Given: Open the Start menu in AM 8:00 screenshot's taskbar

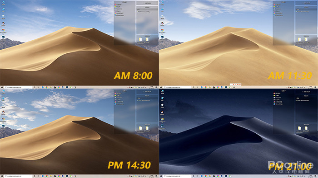Looking at the screenshot, I should coord(2,87).
